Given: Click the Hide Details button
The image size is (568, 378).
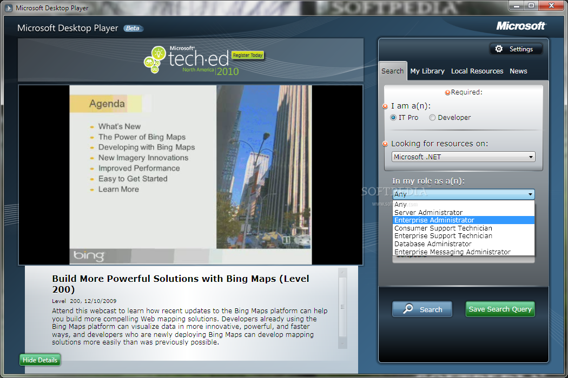Looking at the screenshot, I should 40,360.
